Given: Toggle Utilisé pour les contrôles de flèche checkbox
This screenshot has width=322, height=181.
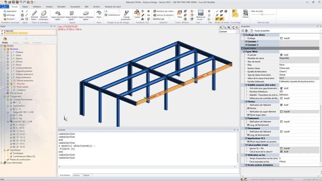Looking at the screenshot, I should [x=281, y=99].
